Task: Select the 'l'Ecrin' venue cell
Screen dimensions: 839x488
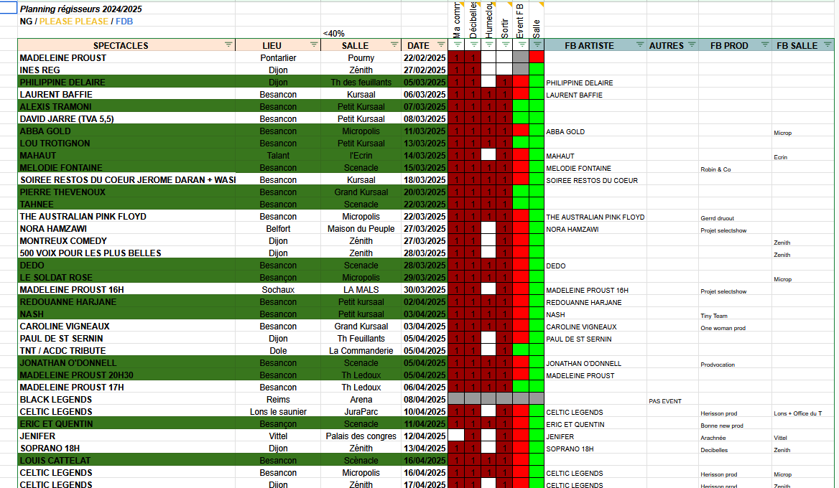Action: tap(361, 156)
